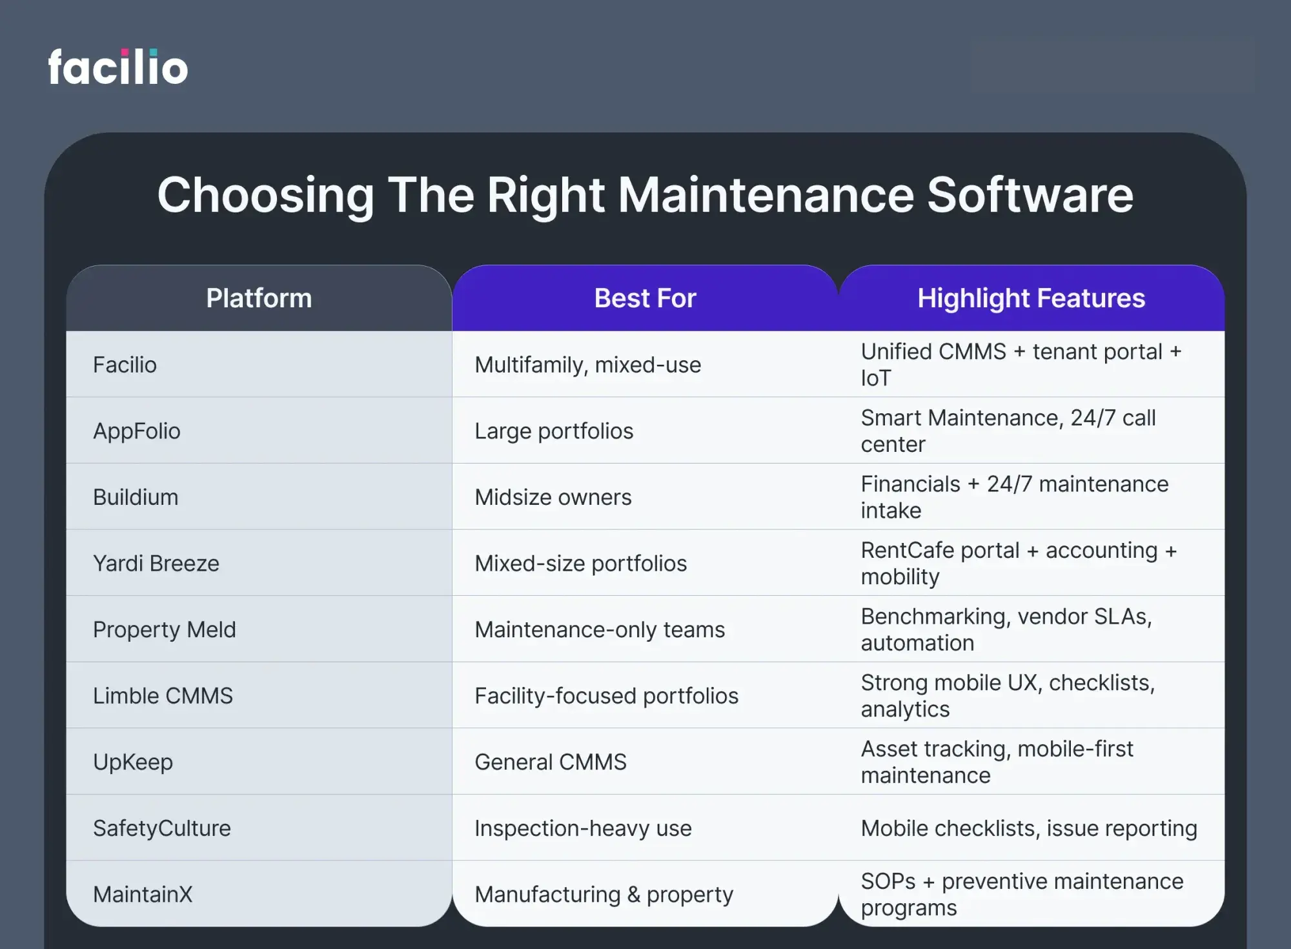Click the Facilio platform row entry
Image resolution: width=1291 pixels, height=949 pixels.
[x=125, y=364]
